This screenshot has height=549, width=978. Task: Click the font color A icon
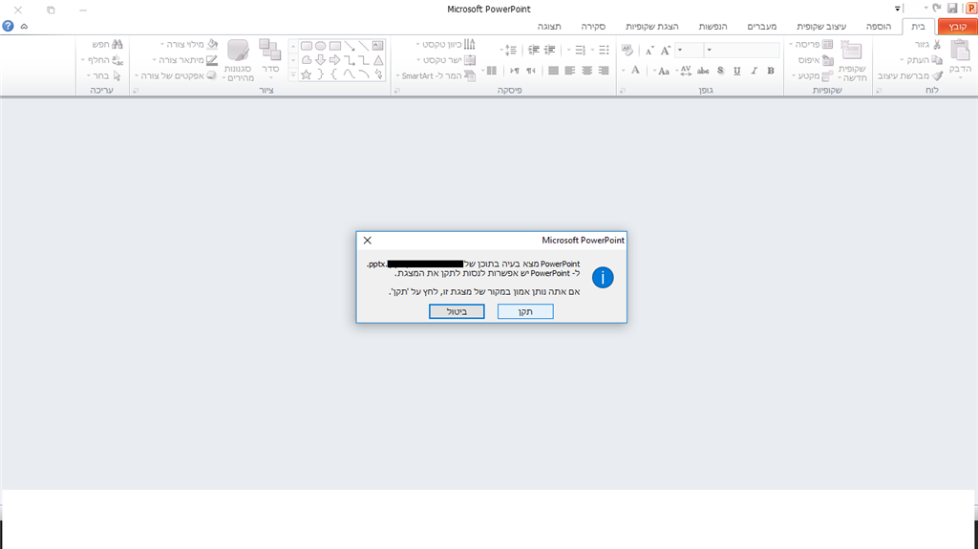[x=635, y=71]
